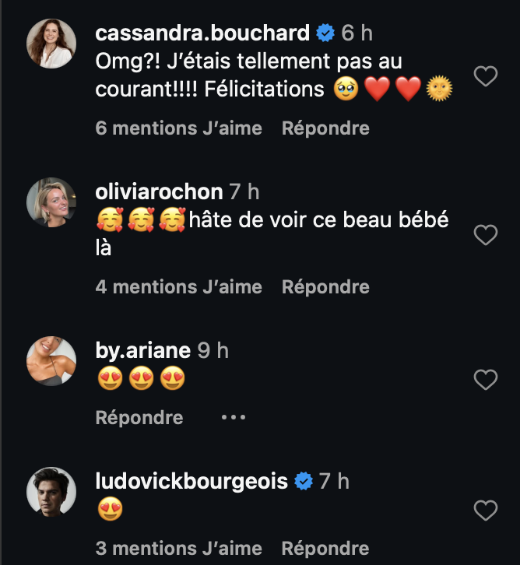Viewport: 520px width, 565px height.
Task: Reply to by.ariane's emoji comment
Action: 139,418
